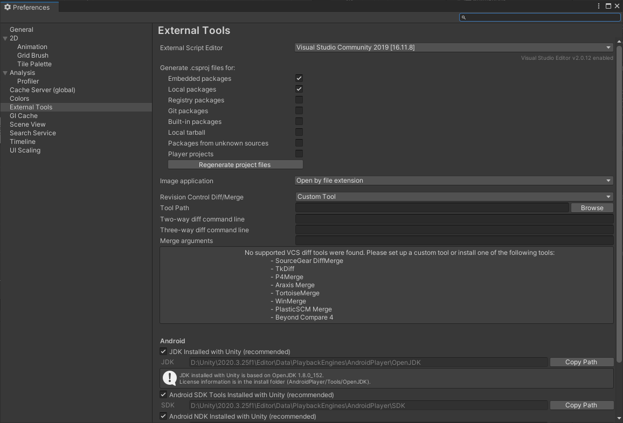
Task: Maximize the Preferences window
Action: coord(608,6)
